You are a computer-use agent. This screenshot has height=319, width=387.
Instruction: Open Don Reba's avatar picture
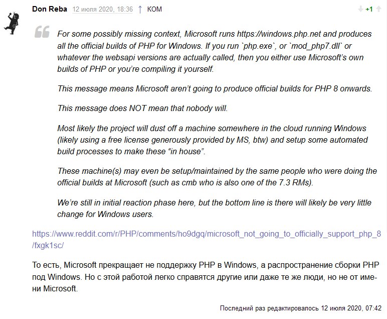tap(12, 23)
